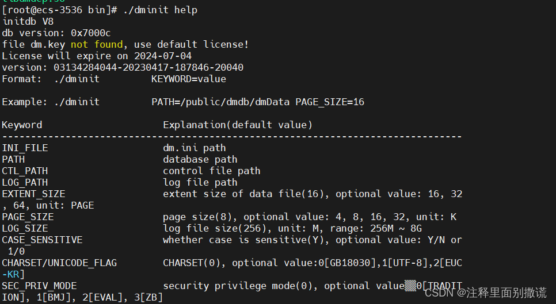This screenshot has height=304, width=556.
Task: Click the CHARSET/UNICODE_FLAG keyword
Action: (x=59, y=263)
